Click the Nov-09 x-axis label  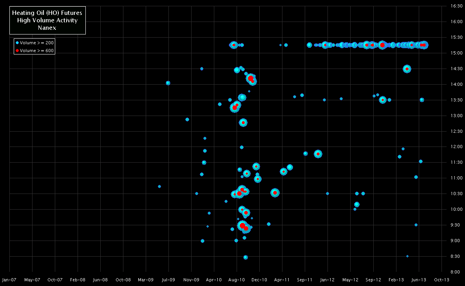tap(191, 280)
